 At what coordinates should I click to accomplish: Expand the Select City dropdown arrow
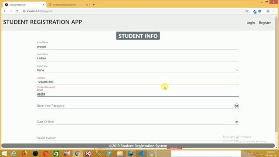point(237,70)
